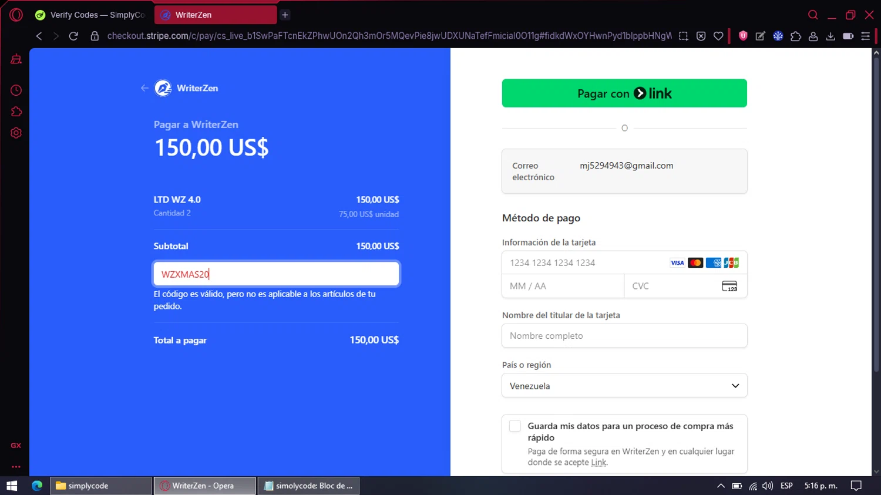Screen dimensions: 881x495
Task: Click the back arrow beside WriterZen
Action: pyautogui.click(x=144, y=88)
